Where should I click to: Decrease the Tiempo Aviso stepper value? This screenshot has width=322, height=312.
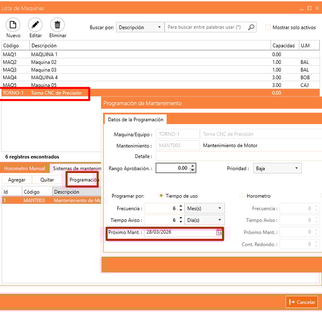point(181,222)
